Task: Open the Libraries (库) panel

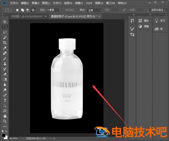Action: pyautogui.click(x=159, y=29)
